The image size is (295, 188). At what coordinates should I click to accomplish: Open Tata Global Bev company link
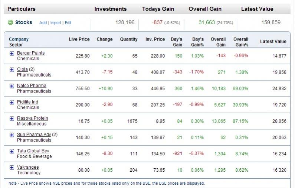[33, 151]
